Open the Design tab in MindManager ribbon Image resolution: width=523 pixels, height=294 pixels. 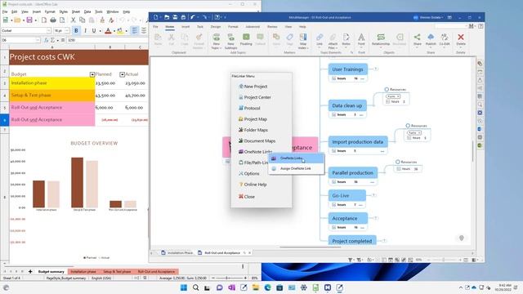click(x=216, y=27)
